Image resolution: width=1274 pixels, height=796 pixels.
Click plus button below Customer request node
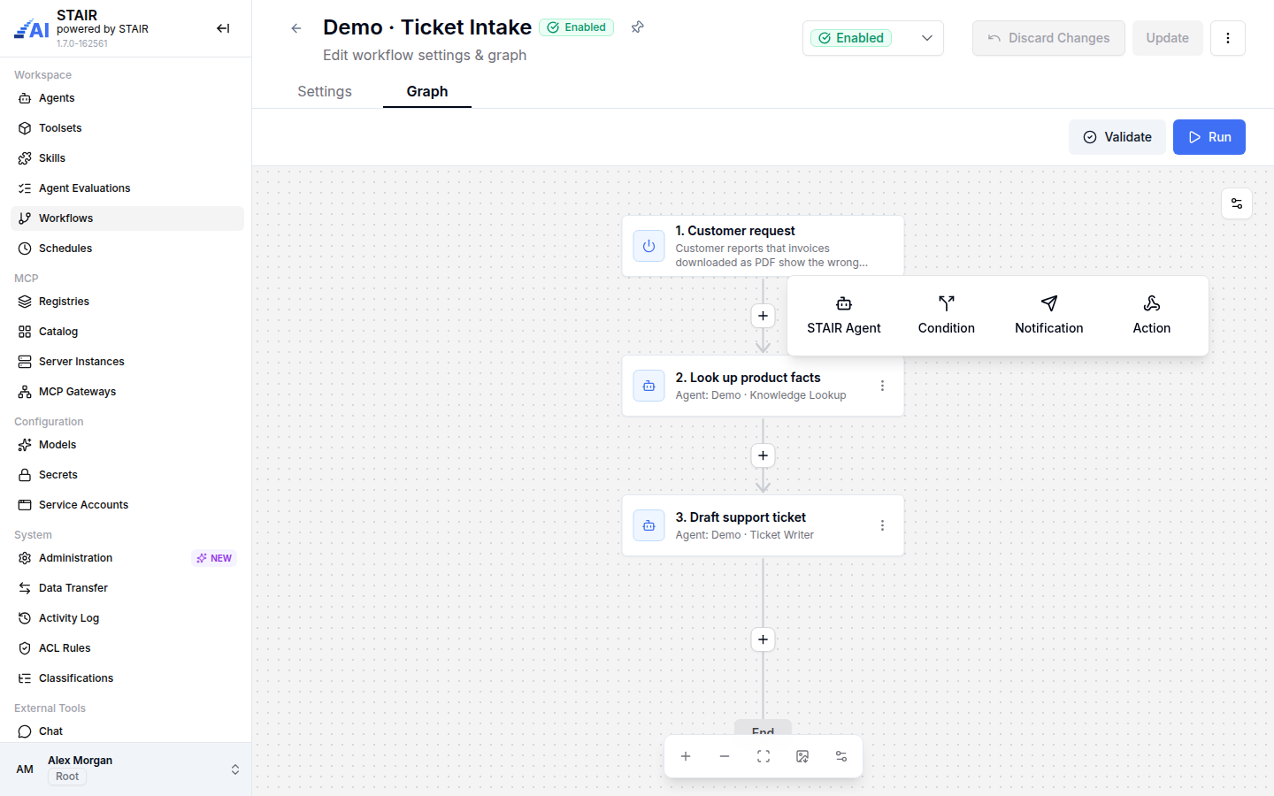click(763, 316)
